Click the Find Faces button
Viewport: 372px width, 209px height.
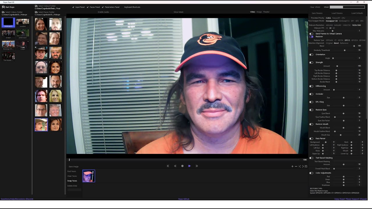[72, 171]
